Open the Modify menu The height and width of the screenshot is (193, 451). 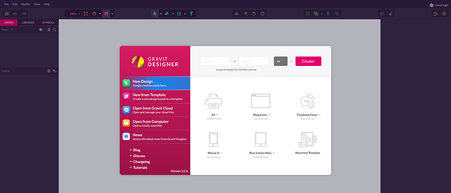[26, 4]
